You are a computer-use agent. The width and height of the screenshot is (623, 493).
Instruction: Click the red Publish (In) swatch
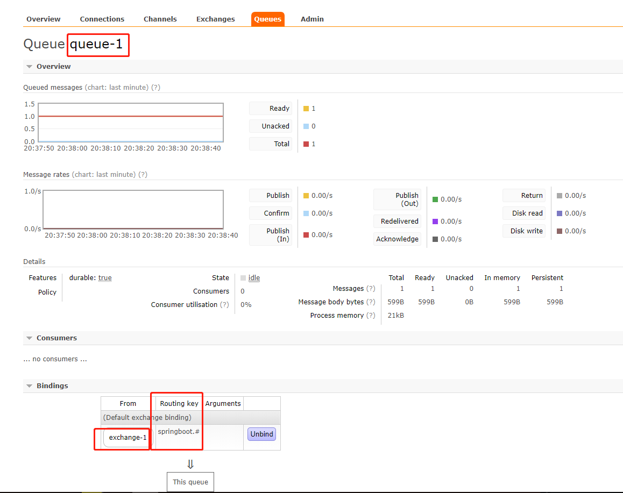(306, 235)
